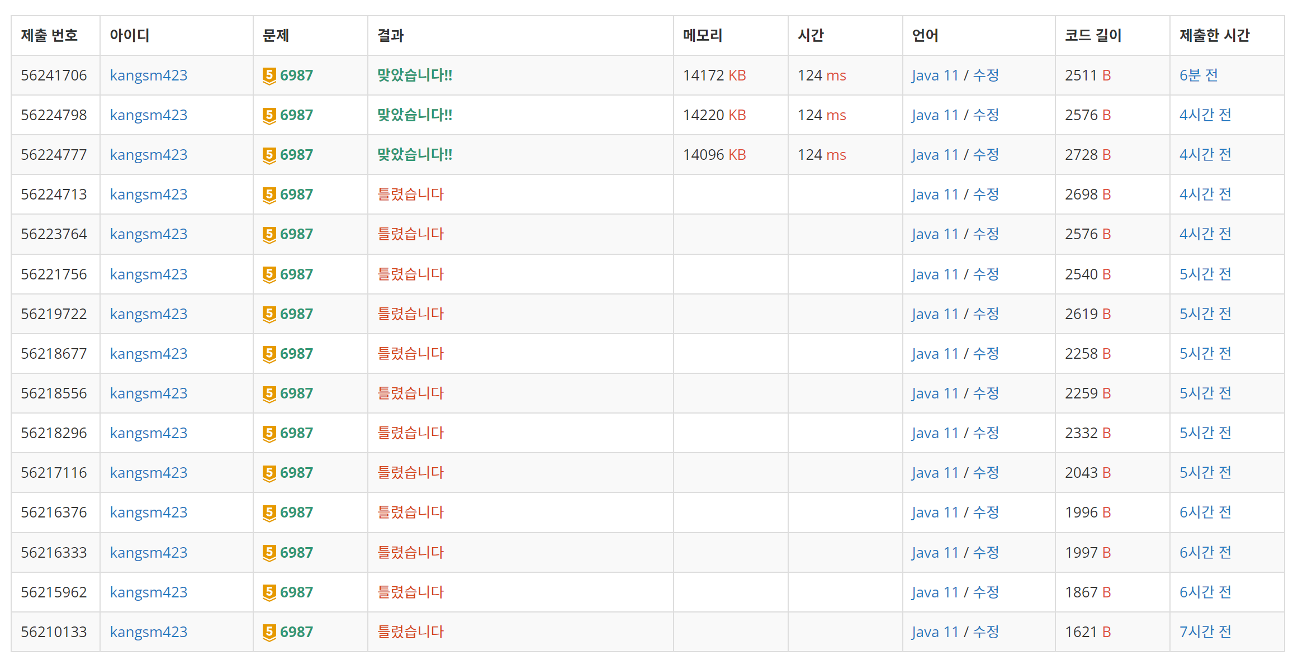Click 수정 link in row 56217116

point(986,473)
